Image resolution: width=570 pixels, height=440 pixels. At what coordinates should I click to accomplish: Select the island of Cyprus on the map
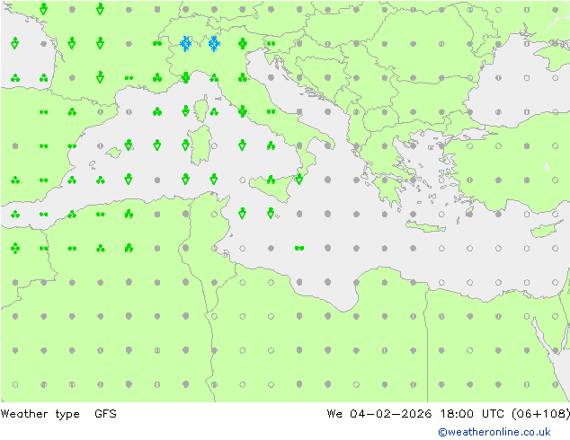click(x=547, y=229)
